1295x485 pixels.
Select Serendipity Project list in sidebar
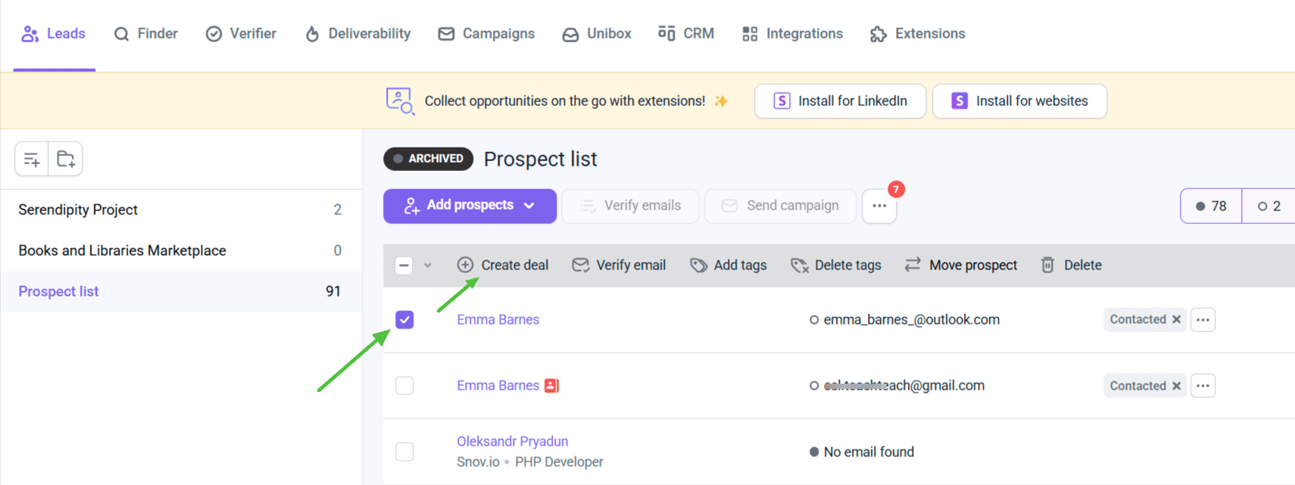[x=78, y=210]
